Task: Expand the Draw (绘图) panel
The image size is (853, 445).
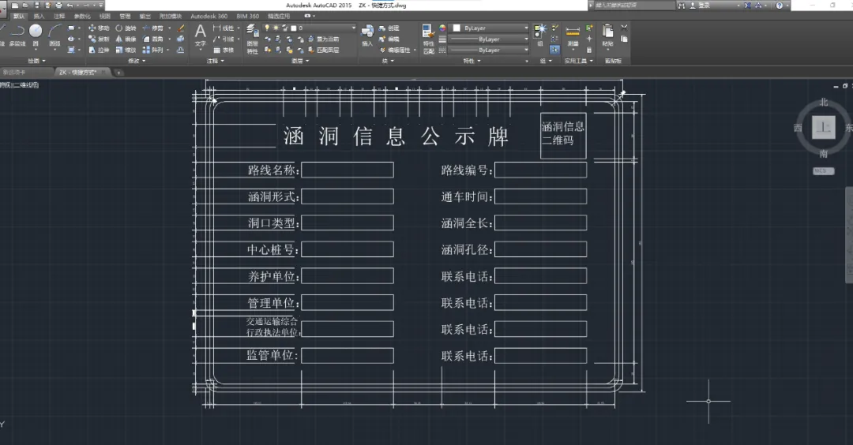Action: coord(36,61)
